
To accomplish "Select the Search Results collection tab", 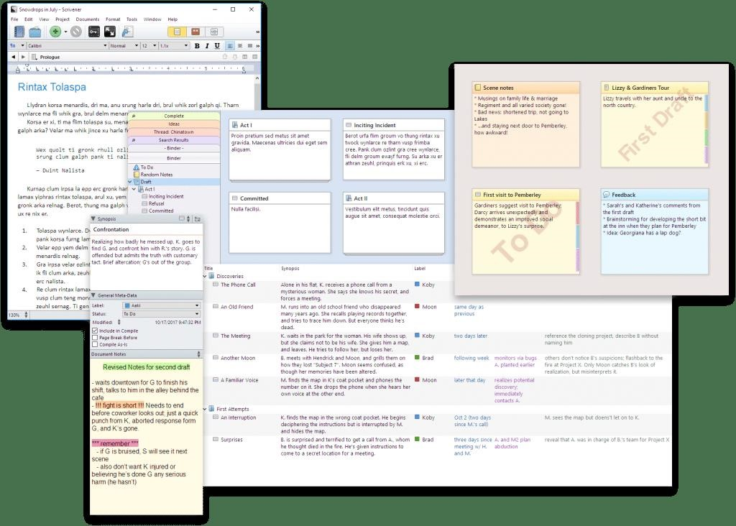I will coord(174,140).
